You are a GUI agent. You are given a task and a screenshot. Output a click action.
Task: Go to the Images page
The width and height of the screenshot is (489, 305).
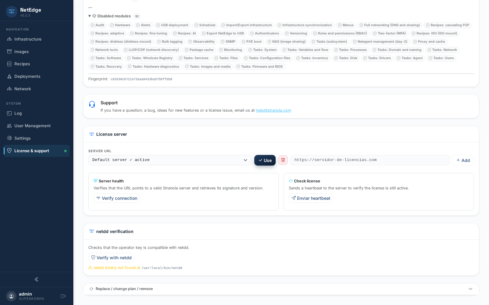click(x=37, y=52)
